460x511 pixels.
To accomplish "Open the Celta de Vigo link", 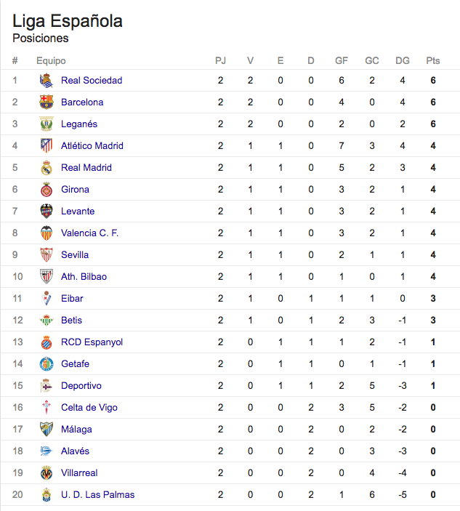I will pyautogui.click(x=89, y=408).
